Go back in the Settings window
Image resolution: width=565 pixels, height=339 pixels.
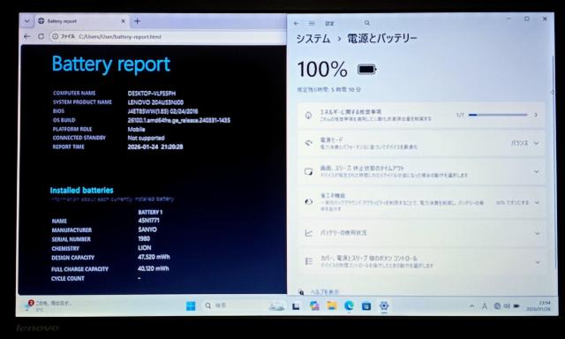tap(297, 24)
